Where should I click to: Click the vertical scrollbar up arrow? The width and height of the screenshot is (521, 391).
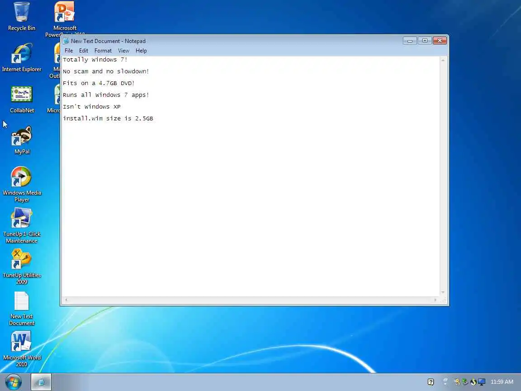point(443,60)
